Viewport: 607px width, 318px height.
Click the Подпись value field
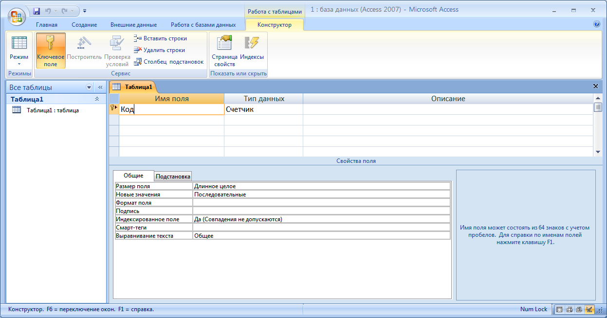coord(321,211)
